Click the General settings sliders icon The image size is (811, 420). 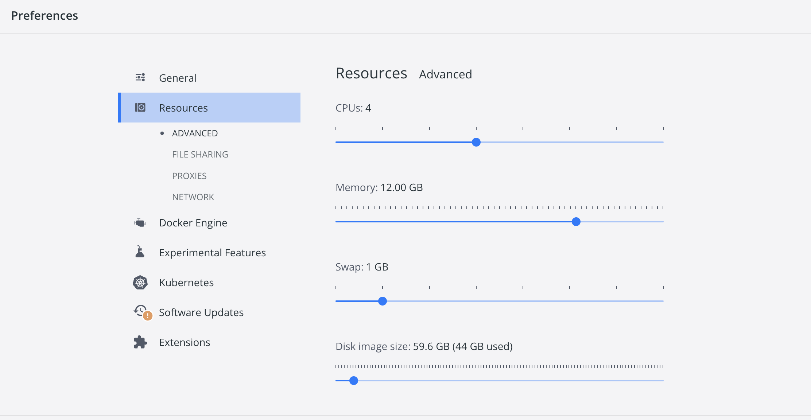pos(140,77)
